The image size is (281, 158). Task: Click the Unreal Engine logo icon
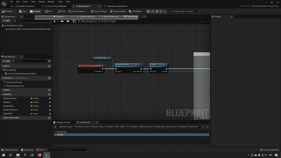coord(4,4)
